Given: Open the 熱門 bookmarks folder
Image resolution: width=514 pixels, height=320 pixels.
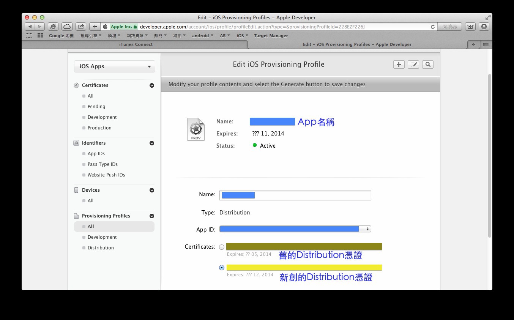Looking at the screenshot, I should point(160,36).
